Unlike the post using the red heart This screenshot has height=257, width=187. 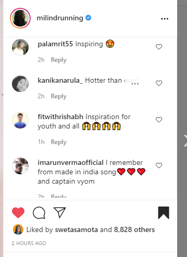pos(18,213)
